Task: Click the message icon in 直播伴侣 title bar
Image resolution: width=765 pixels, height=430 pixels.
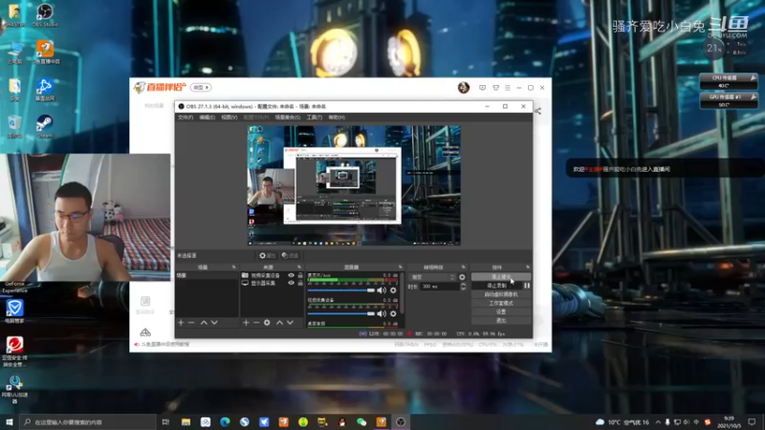Action: pyautogui.click(x=482, y=88)
